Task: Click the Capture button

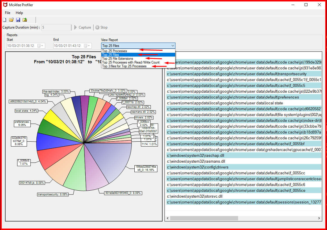Action: (x=82, y=27)
